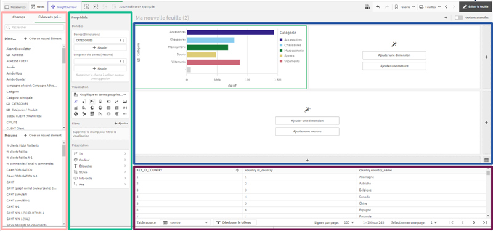Click the Chaussures legend color swatch
This screenshot has height=231, width=493.
pyautogui.click(x=281, y=45)
